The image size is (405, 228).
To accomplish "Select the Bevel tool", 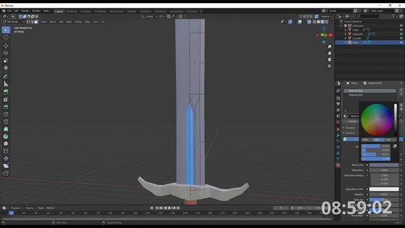I will (x=6, y=107).
